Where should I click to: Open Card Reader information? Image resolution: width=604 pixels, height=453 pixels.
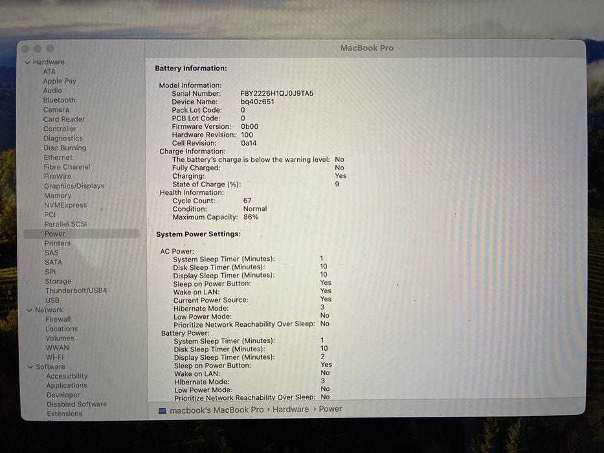point(64,120)
